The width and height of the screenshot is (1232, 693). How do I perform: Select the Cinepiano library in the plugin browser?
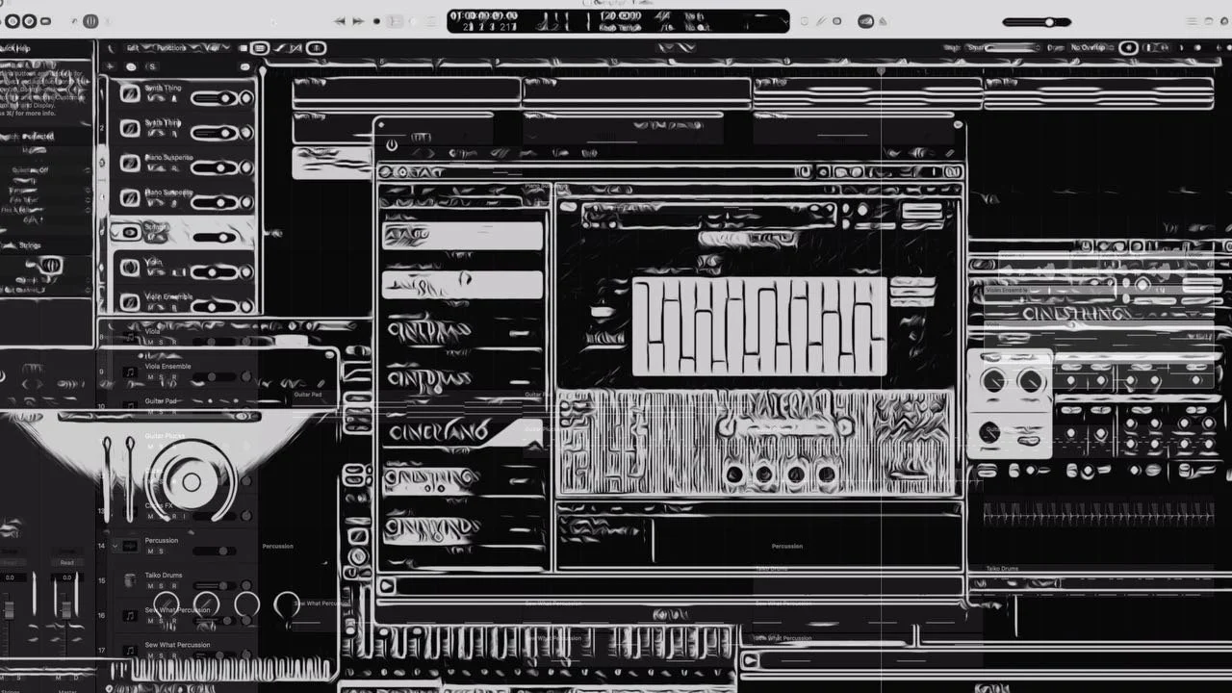(x=464, y=432)
